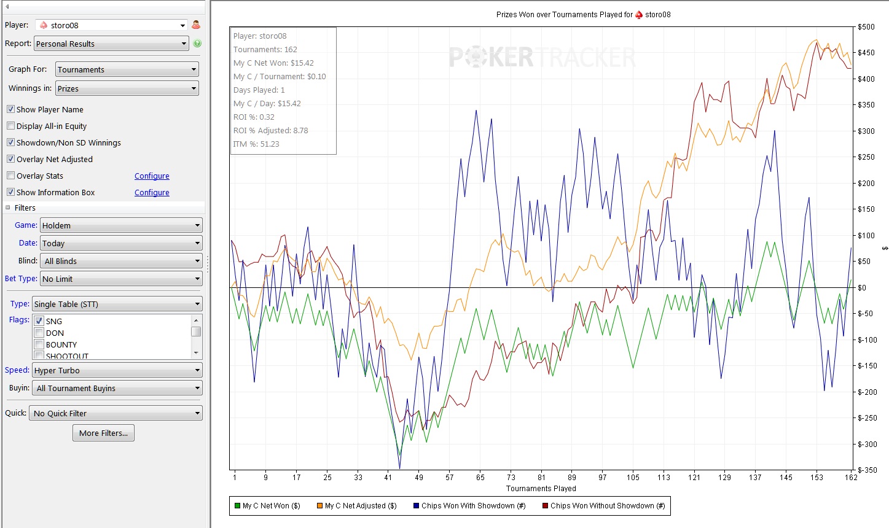Check the DON flag checkbox
The width and height of the screenshot is (889, 528).
(39, 333)
